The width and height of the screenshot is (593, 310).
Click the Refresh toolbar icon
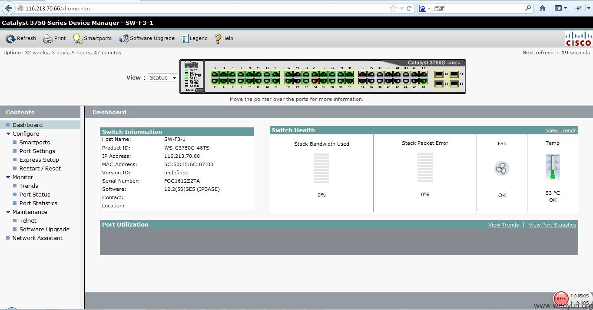(x=10, y=39)
